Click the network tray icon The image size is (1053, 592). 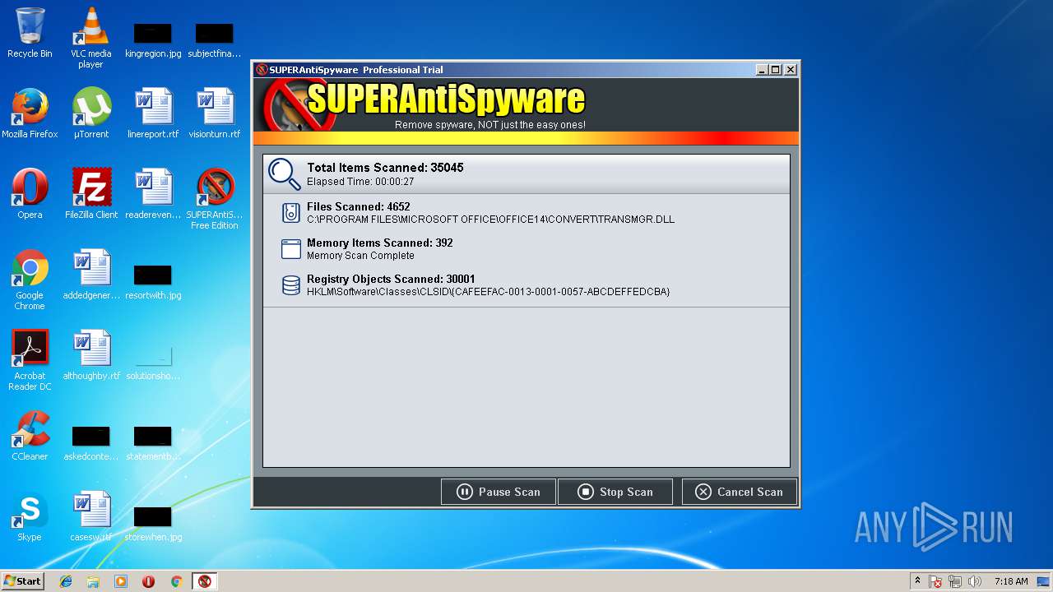click(955, 581)
